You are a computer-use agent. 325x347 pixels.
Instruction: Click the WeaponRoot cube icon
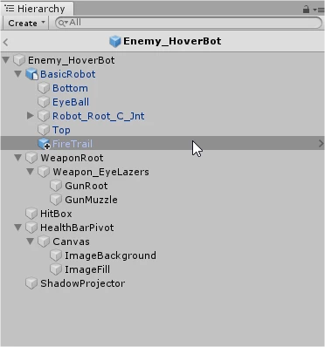[31, 158]
